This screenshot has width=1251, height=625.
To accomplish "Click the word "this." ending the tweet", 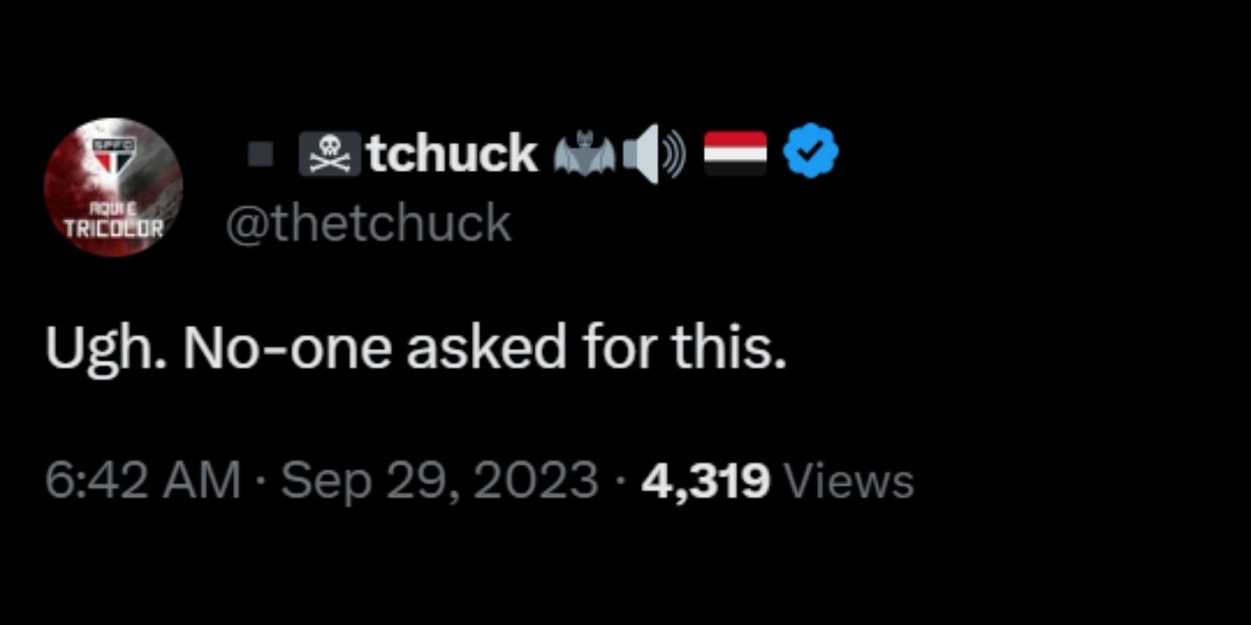I will [x=729, y=348].
